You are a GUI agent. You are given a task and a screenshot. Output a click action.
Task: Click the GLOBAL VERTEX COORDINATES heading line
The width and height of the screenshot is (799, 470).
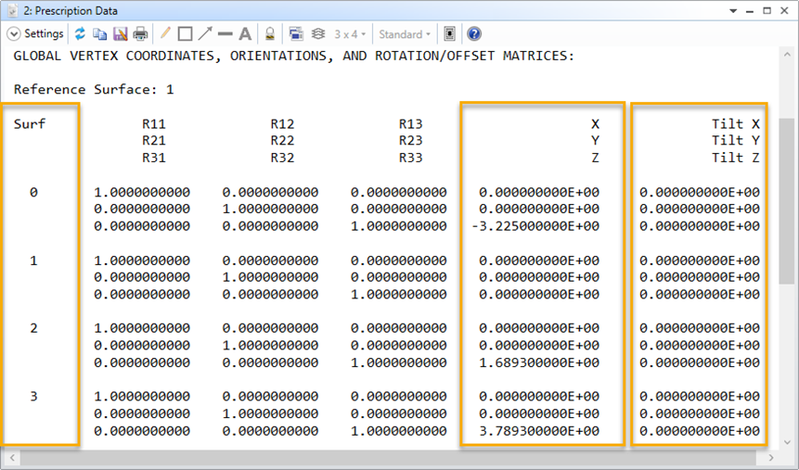click(x=294, y=56)
